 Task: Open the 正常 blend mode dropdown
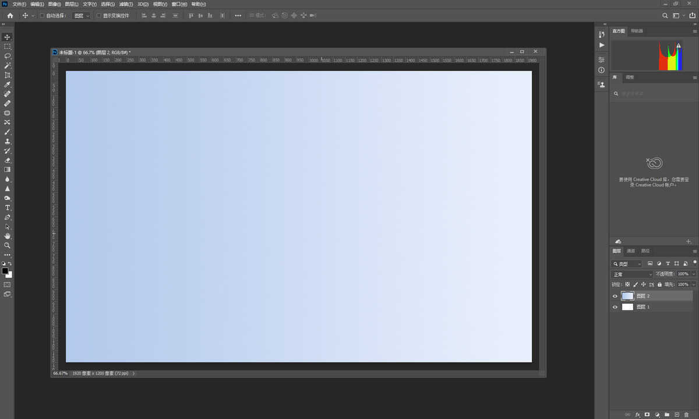click(x=632, y=274)
